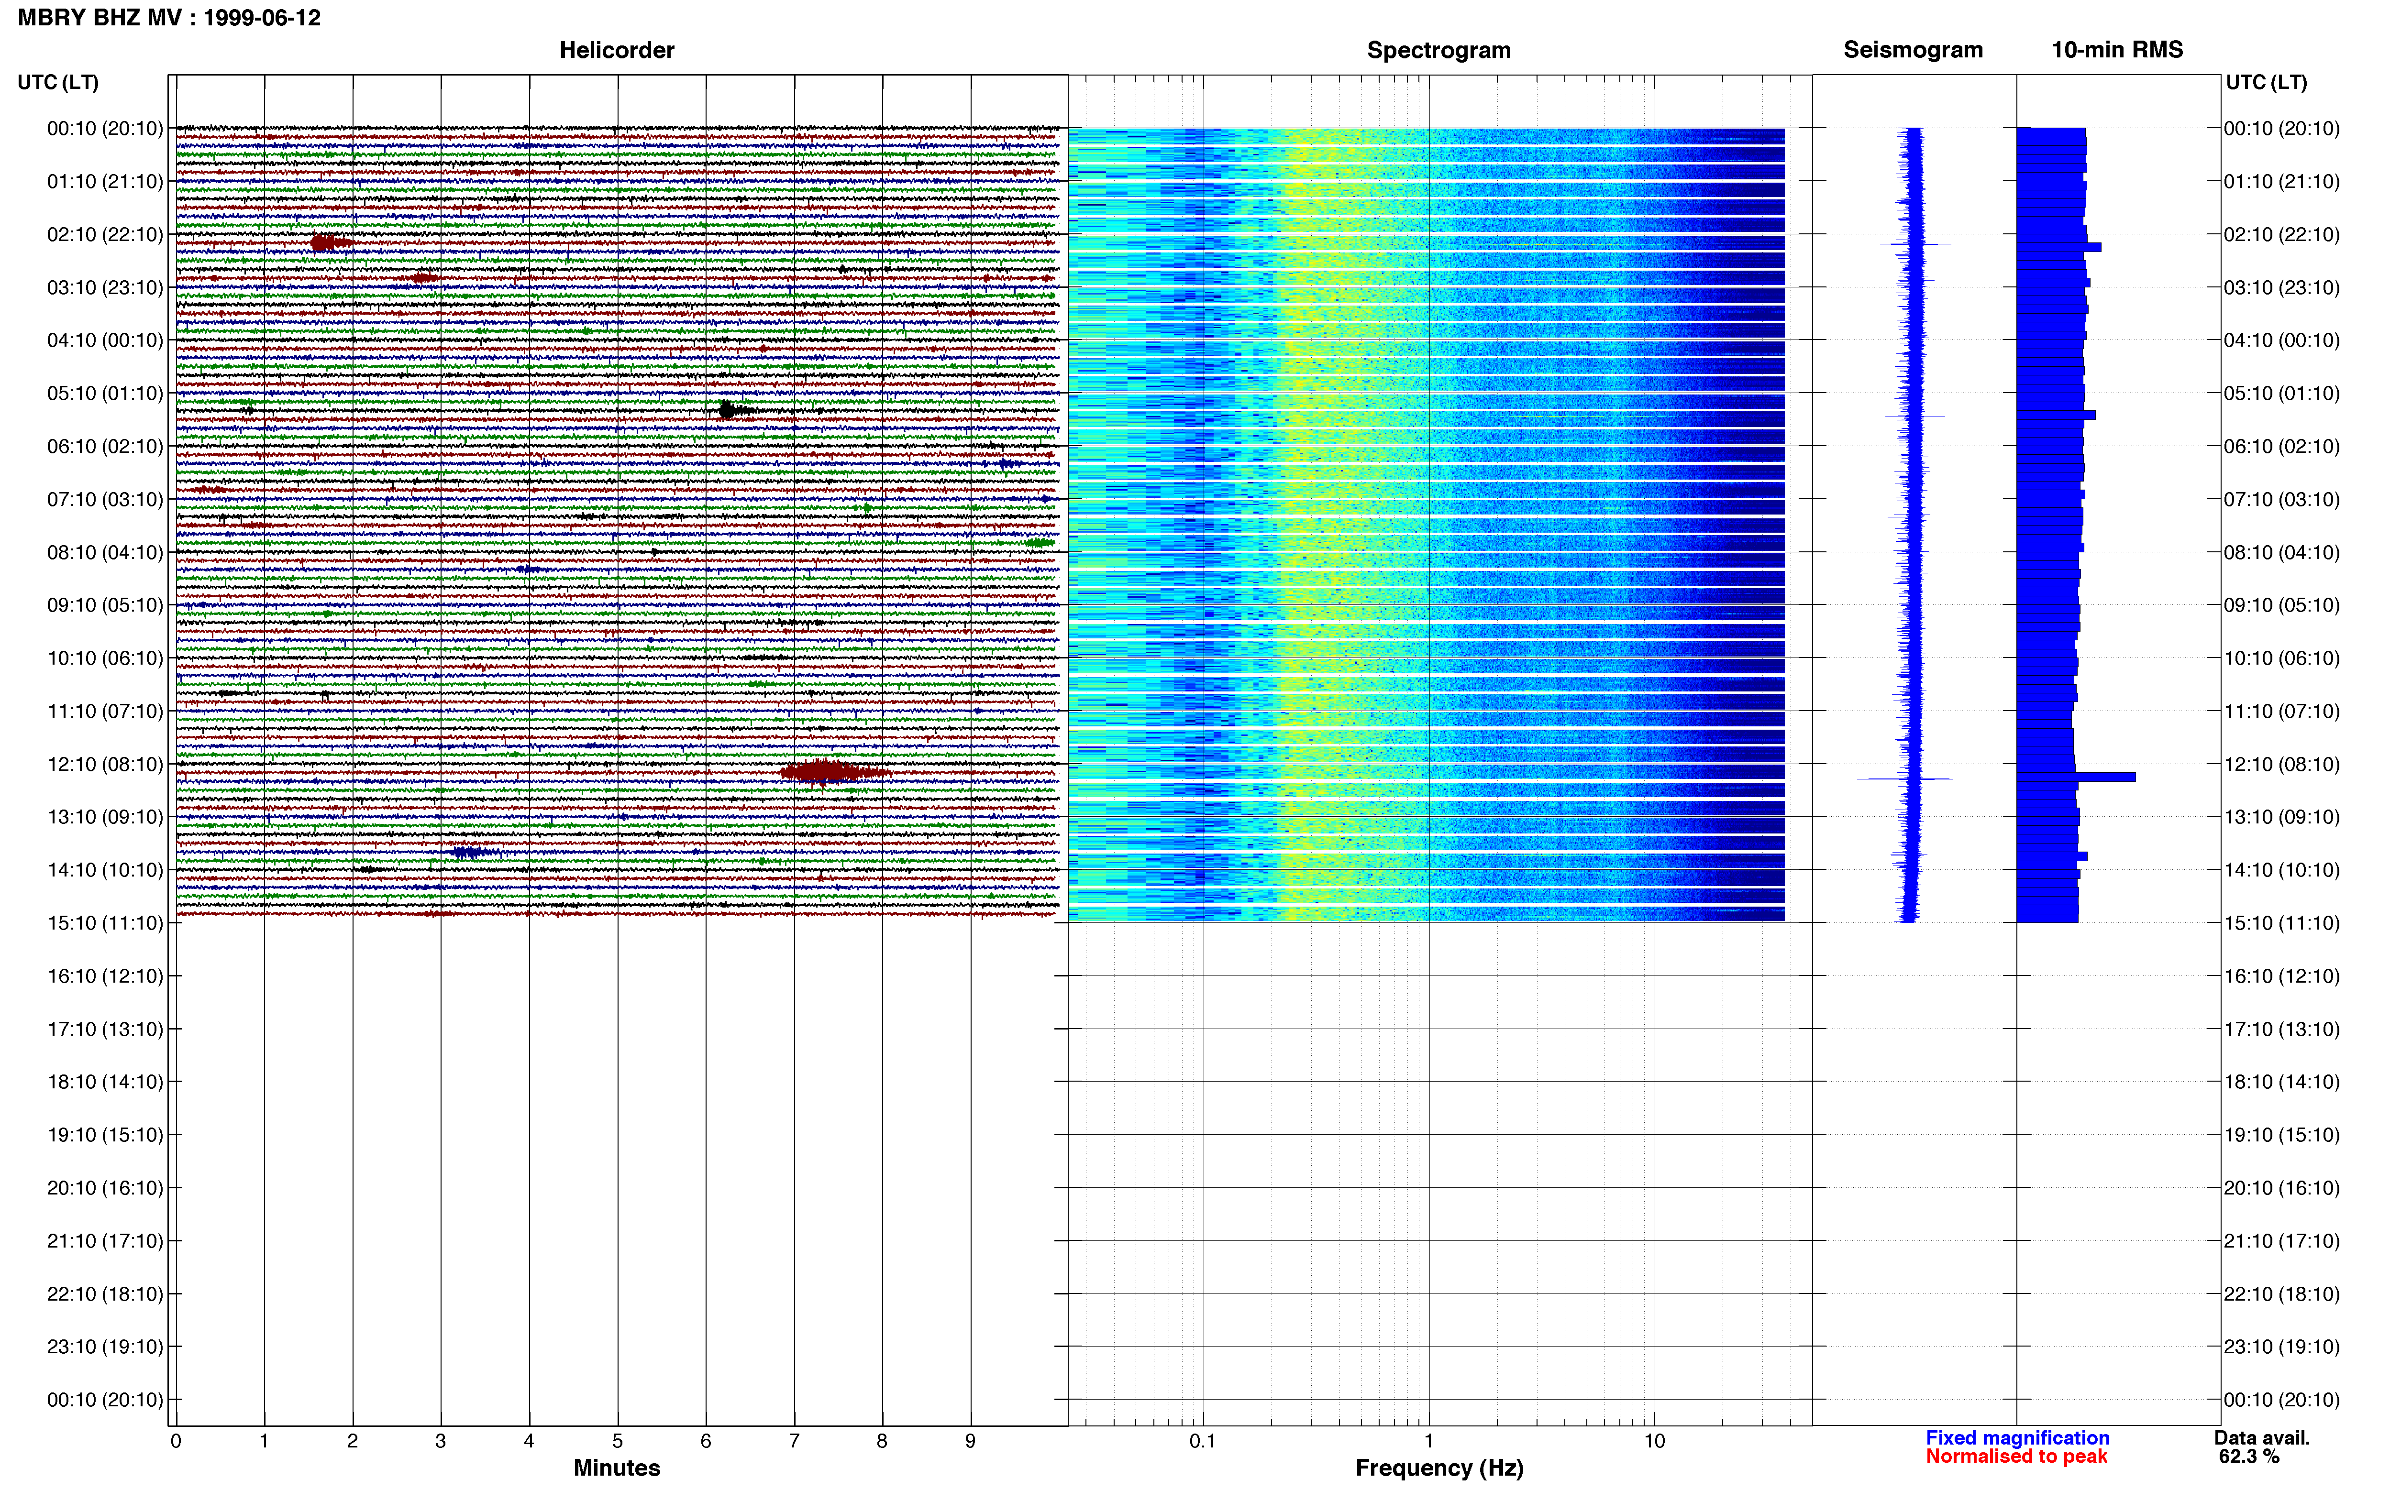Click the 'Data avail.' label
The height and width of the screenshot is (1501, 2401).
[2262, 1437]
